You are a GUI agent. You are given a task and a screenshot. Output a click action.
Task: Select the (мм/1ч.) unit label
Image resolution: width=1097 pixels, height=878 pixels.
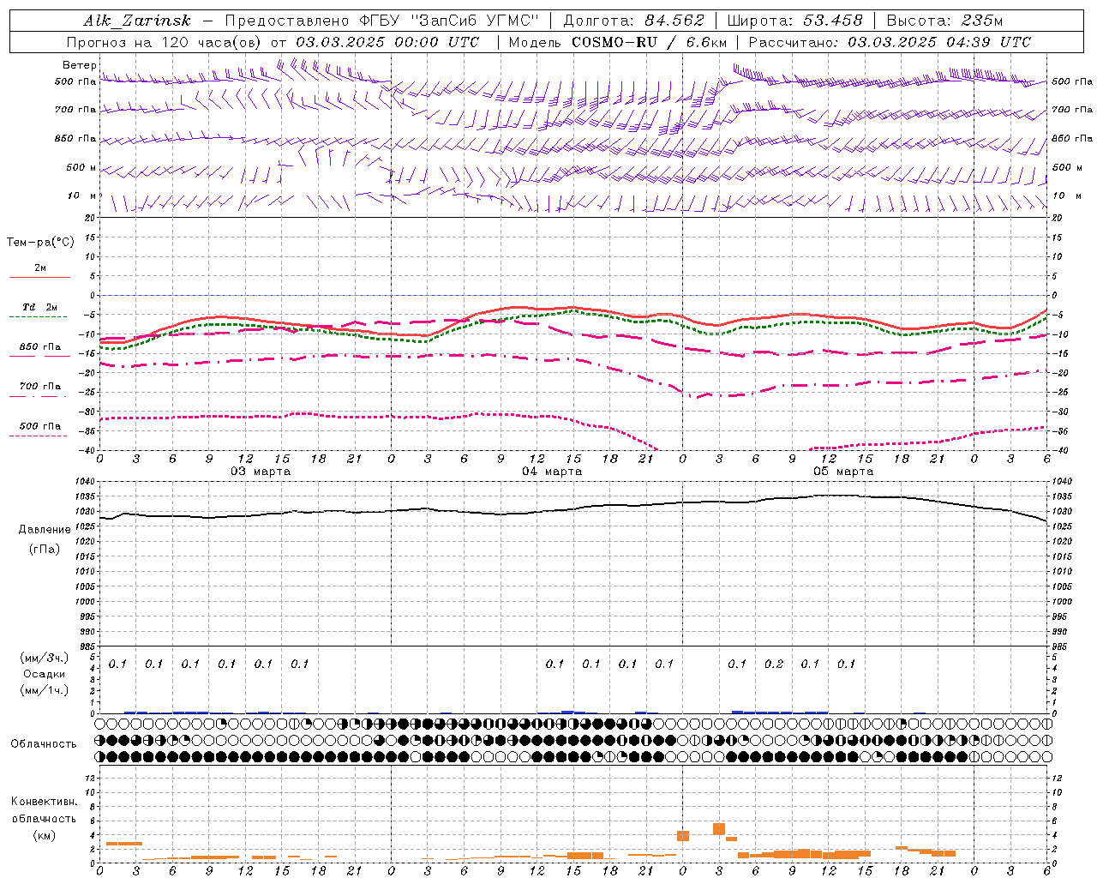pyautogui.click(x=45, y=690)
